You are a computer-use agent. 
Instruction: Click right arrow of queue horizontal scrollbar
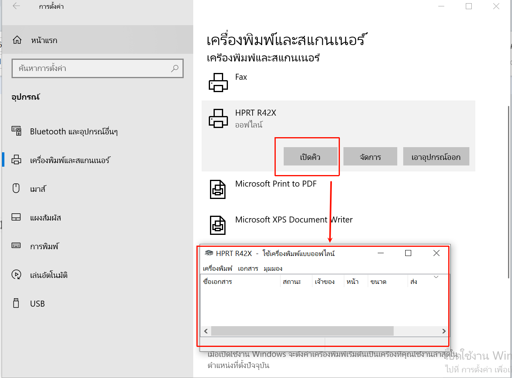click(x=444, y=331)
